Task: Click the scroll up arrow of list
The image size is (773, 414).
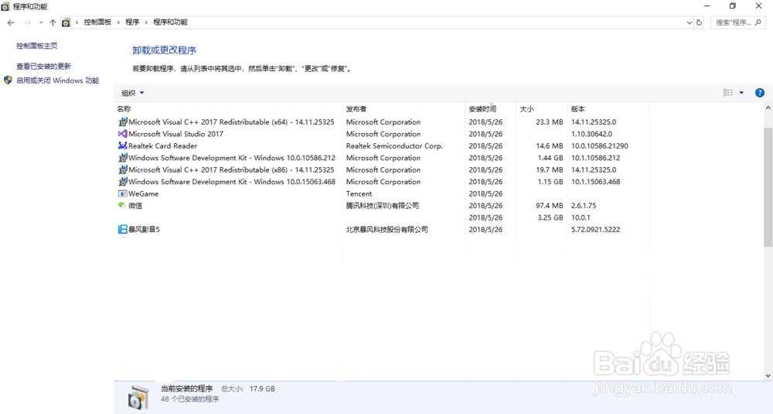Action: 768,108
